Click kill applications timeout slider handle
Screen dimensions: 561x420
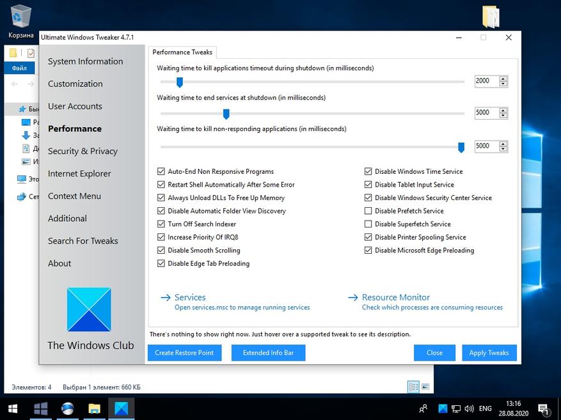(180, 82)
